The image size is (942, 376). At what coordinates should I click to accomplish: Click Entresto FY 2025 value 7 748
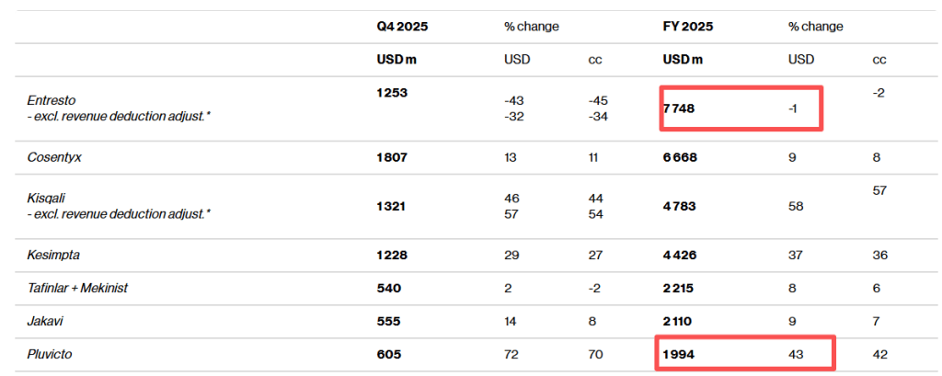(x=682, y=108)
